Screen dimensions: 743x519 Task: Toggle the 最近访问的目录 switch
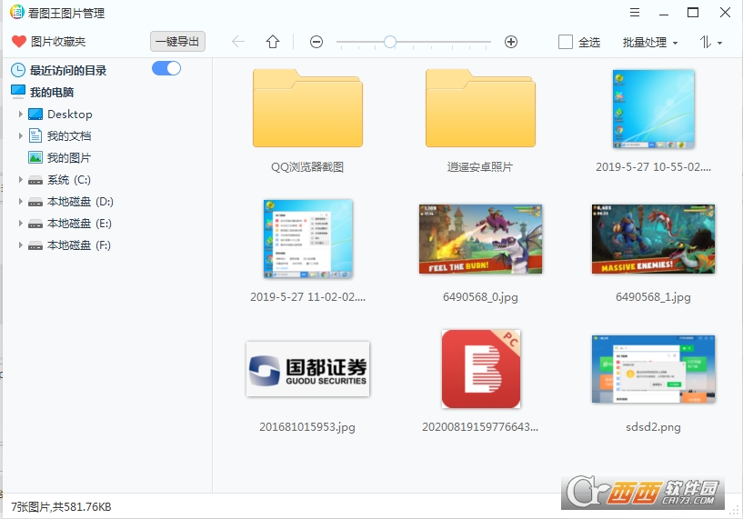coord(166,69)
